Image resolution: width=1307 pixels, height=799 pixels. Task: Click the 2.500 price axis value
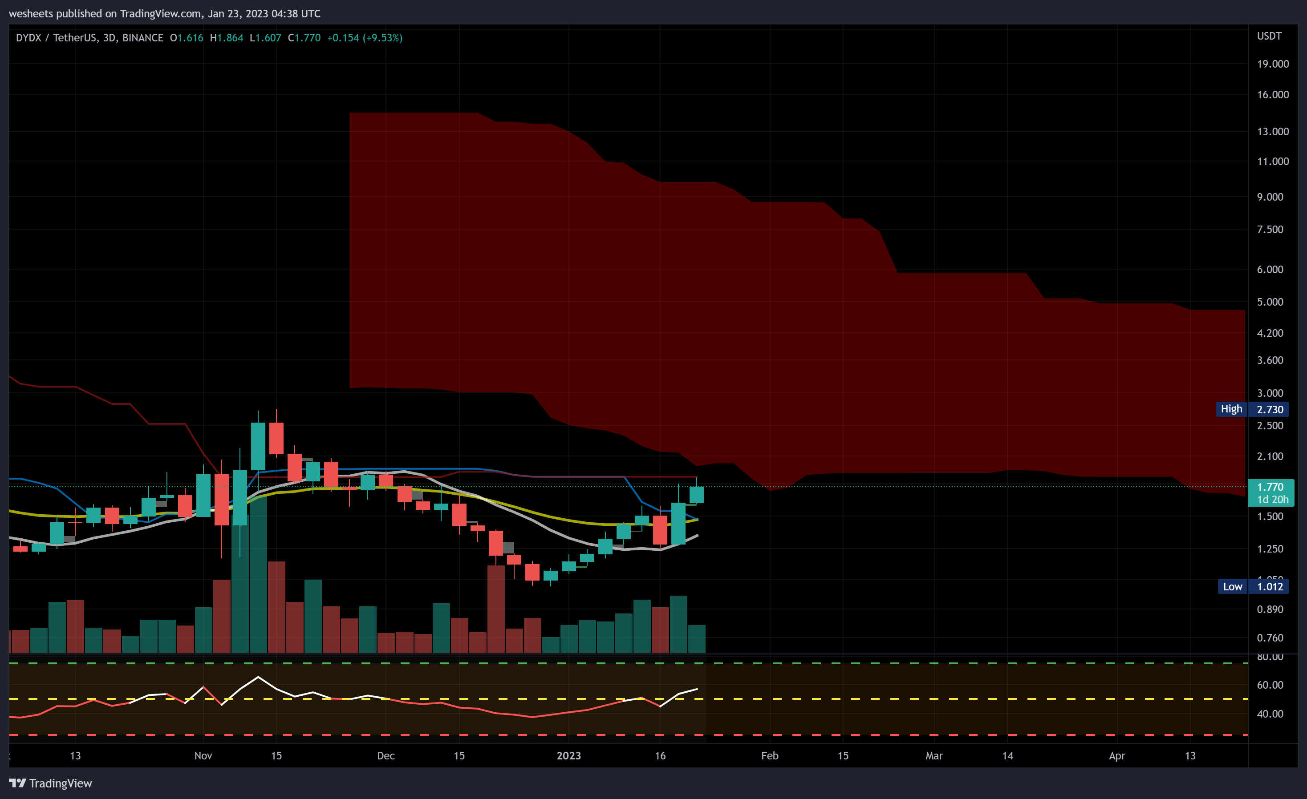click(1270, 425)
